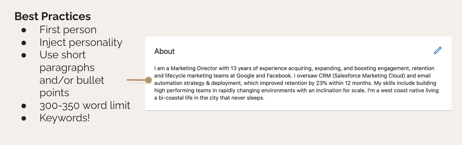Click the bullet dot beside "Keywords!"

point(24,118)
